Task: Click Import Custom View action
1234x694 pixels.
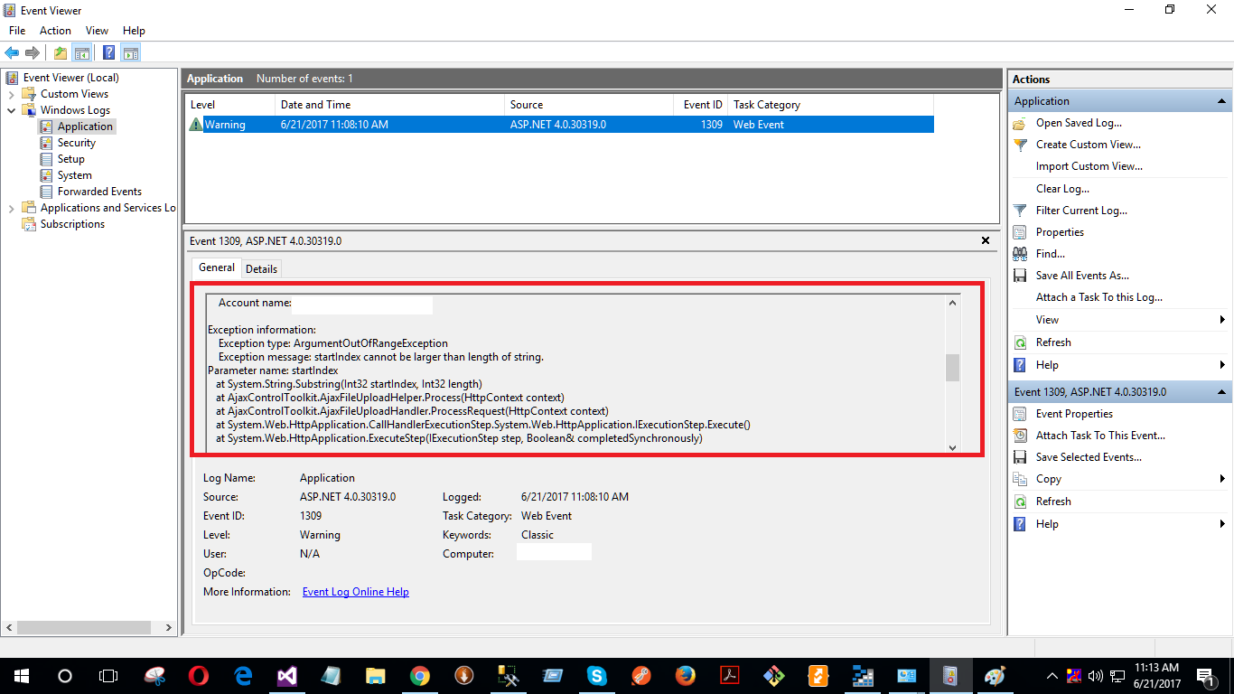Action: (1089, 166)
